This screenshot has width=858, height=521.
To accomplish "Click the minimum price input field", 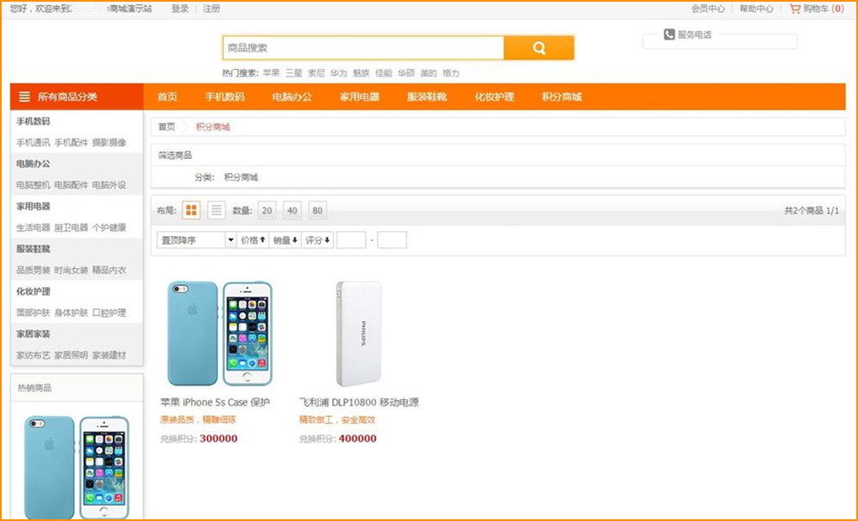I will point(352,240).
